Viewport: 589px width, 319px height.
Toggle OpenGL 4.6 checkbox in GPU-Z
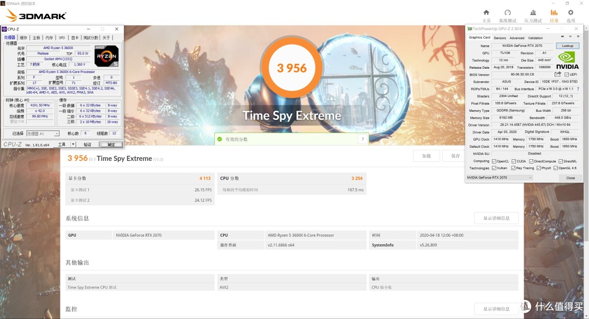(x=556, y=168)
